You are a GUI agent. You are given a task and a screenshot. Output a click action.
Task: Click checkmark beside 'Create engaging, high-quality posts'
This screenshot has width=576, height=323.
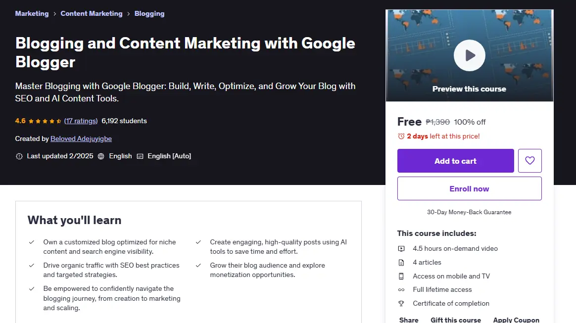pyautogui.click(x=198, y=242)
